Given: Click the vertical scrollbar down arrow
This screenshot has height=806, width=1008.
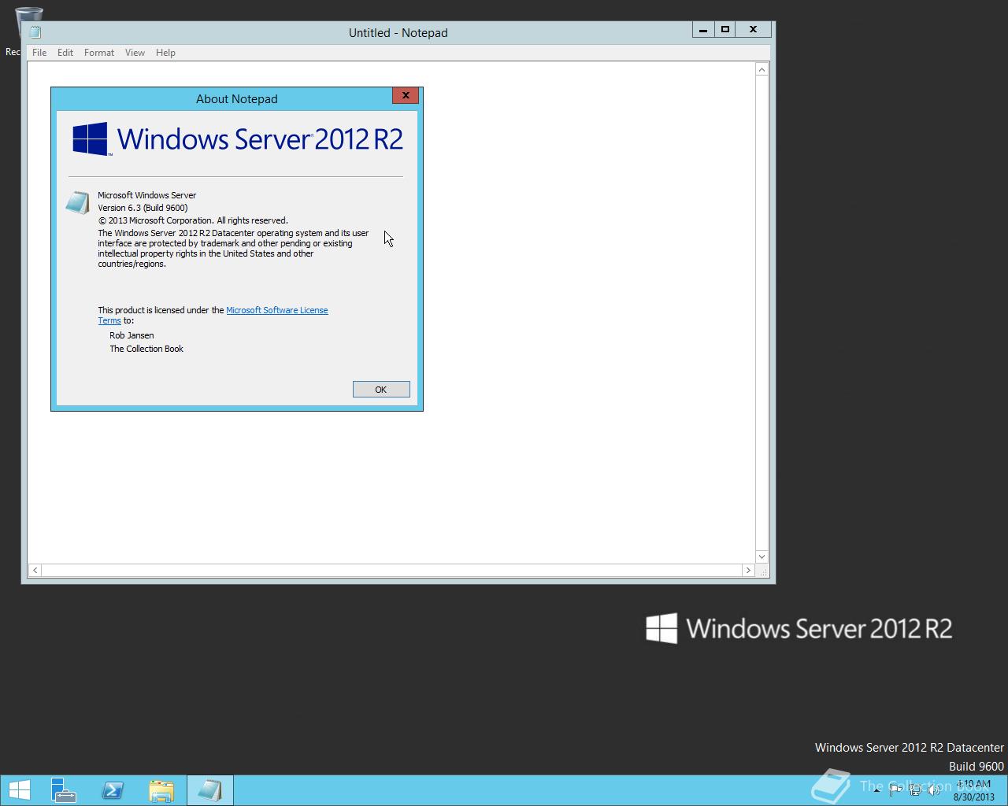Looking at the screenshot, I should (x=762, y=556).
